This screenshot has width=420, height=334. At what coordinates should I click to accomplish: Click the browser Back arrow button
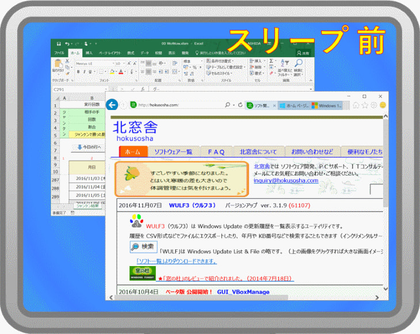(x=112, y=105)
